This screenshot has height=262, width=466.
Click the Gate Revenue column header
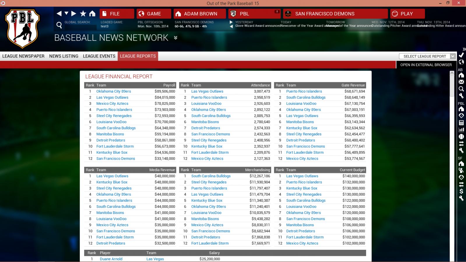click(x=353, y=85)
